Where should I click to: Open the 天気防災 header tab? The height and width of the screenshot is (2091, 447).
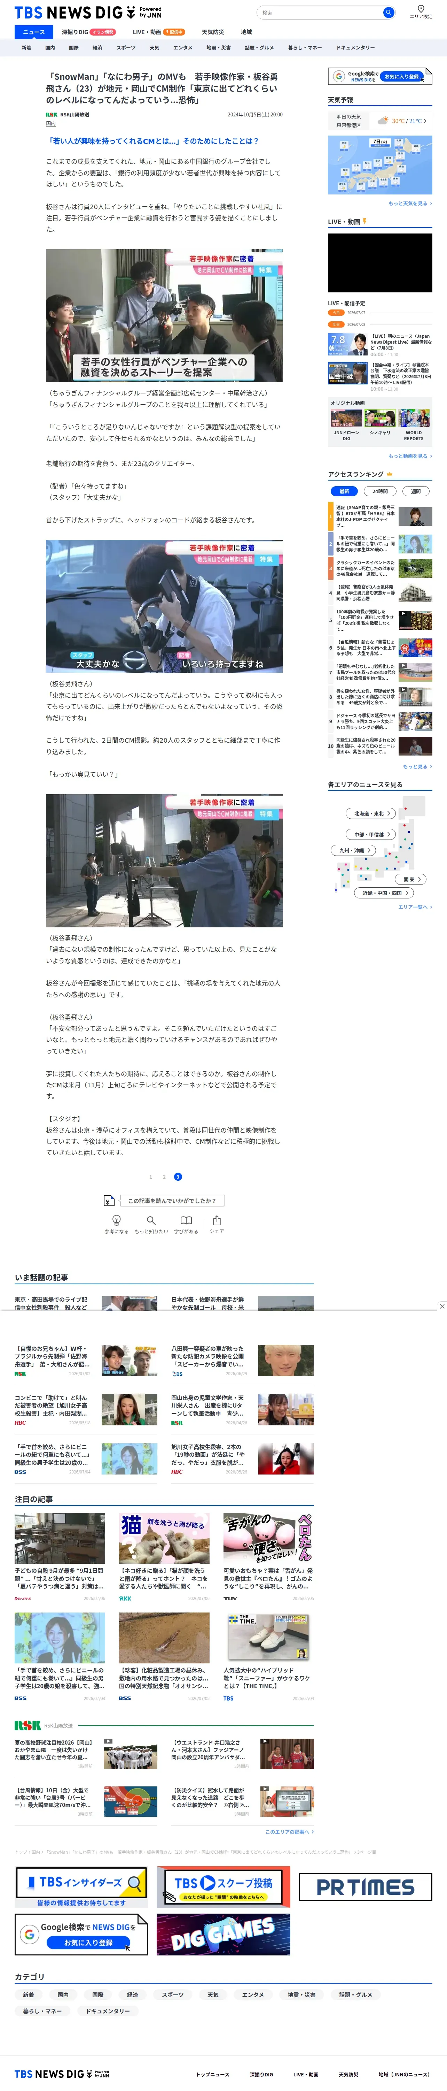pyautogui.click(x=213, y=32)
